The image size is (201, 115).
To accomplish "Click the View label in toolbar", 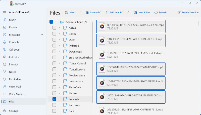I will coord(72,12).
